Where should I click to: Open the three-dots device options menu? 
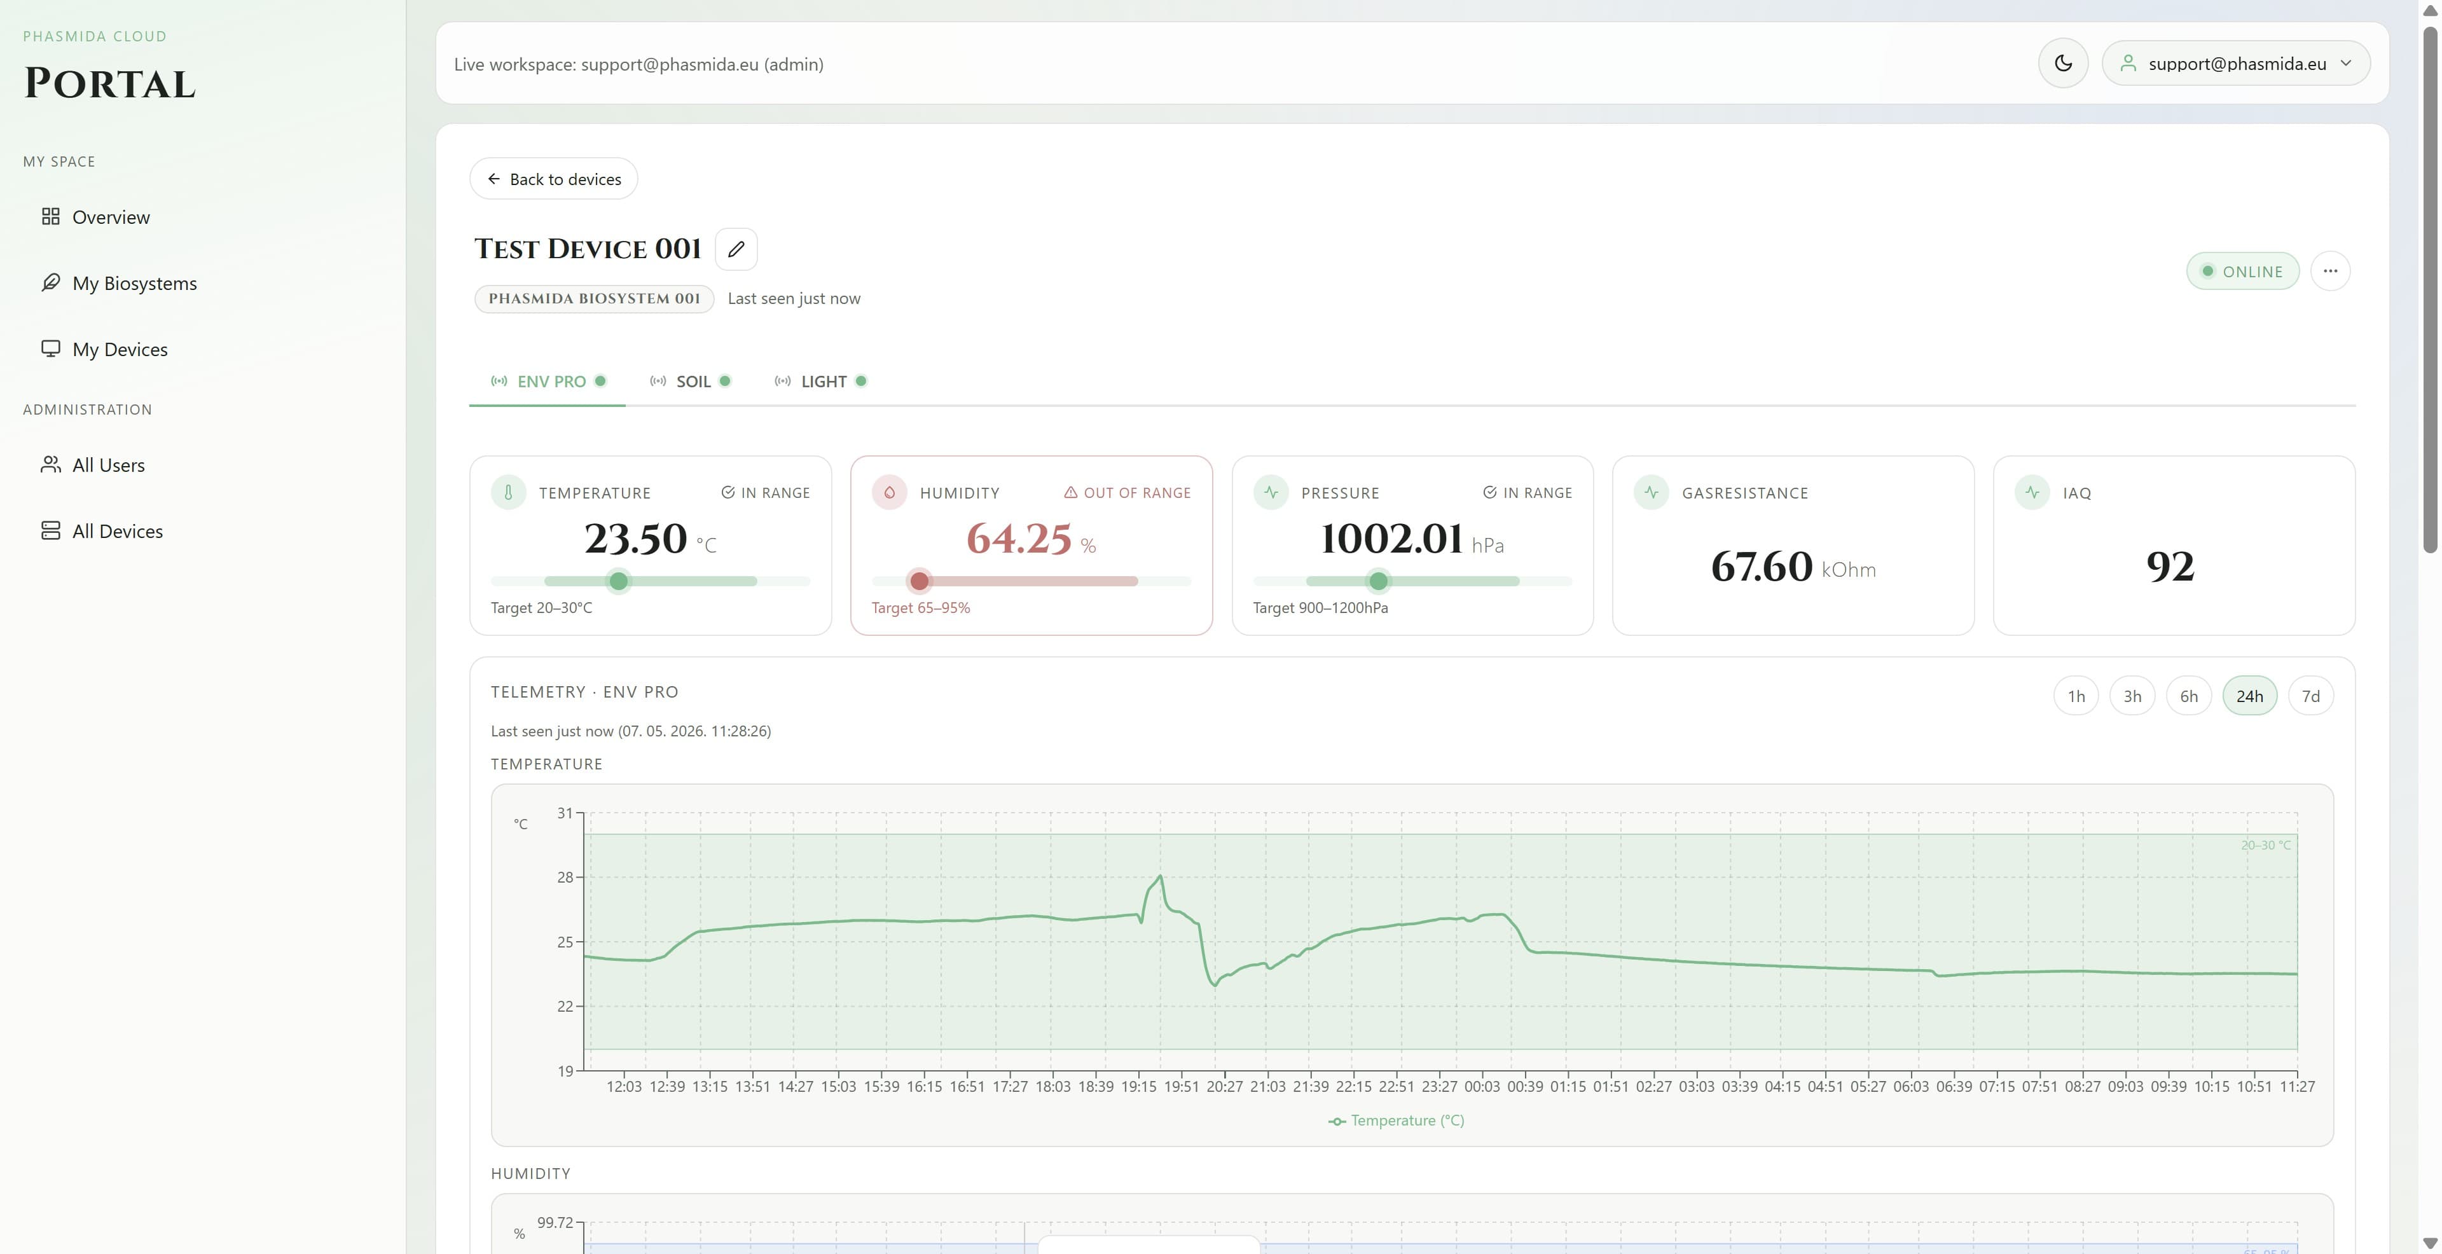click(2330, 271)
